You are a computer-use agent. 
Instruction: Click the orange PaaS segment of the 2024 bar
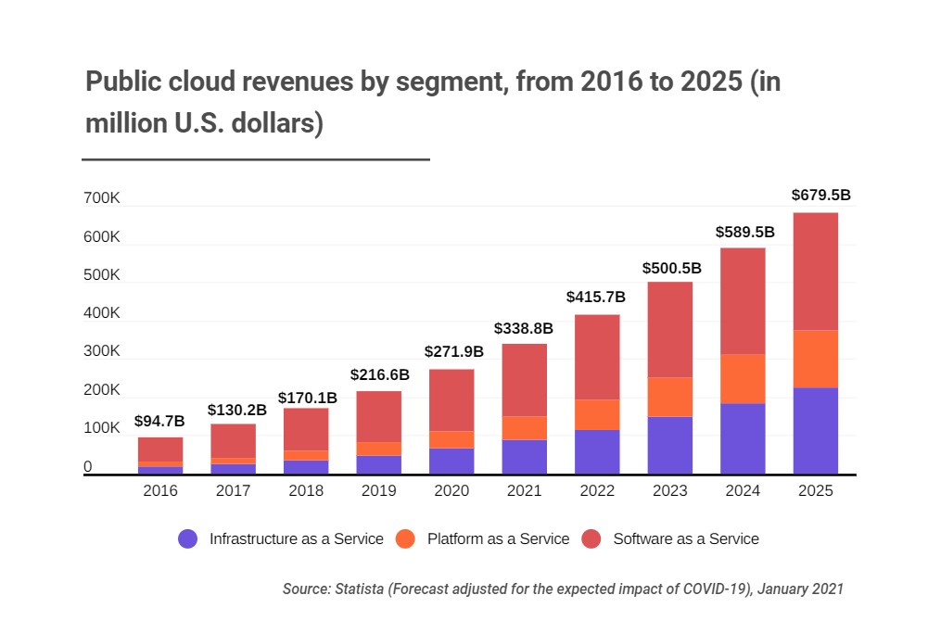[x=743, y=379]
